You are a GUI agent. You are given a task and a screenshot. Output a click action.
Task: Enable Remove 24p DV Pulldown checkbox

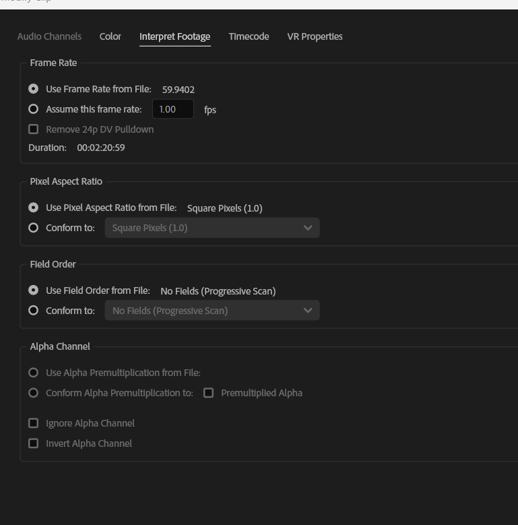click(34, 129)
